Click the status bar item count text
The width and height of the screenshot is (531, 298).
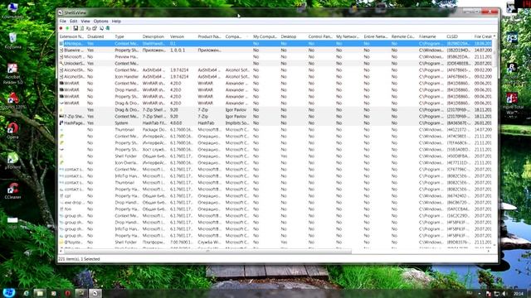pyautogui.click(x=79, y=259)
